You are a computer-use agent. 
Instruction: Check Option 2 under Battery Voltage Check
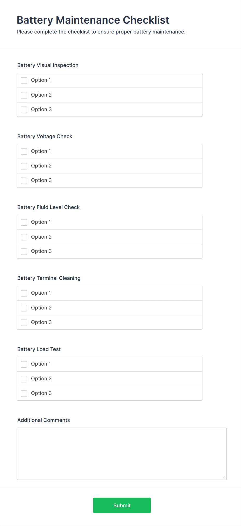[24, 166]
